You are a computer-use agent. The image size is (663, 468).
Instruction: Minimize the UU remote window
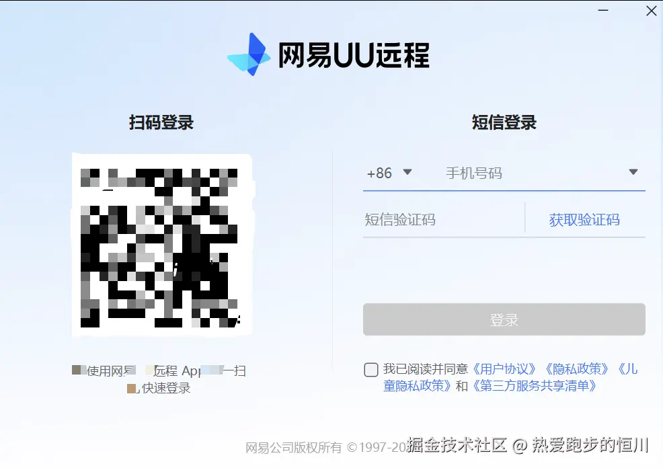[603, 11]
